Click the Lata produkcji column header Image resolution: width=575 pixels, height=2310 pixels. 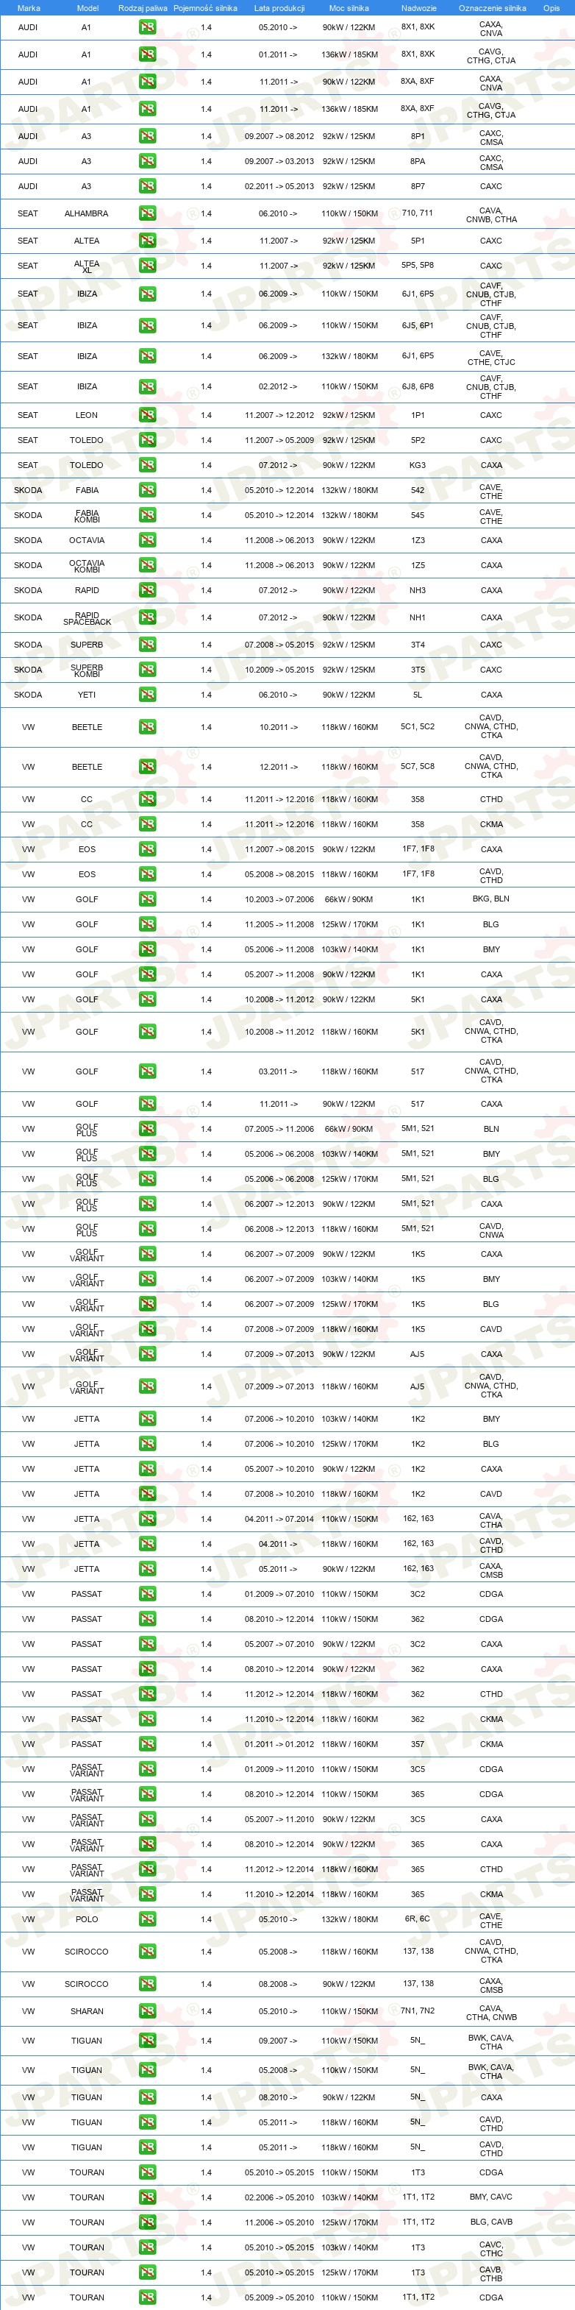[279, 8]
